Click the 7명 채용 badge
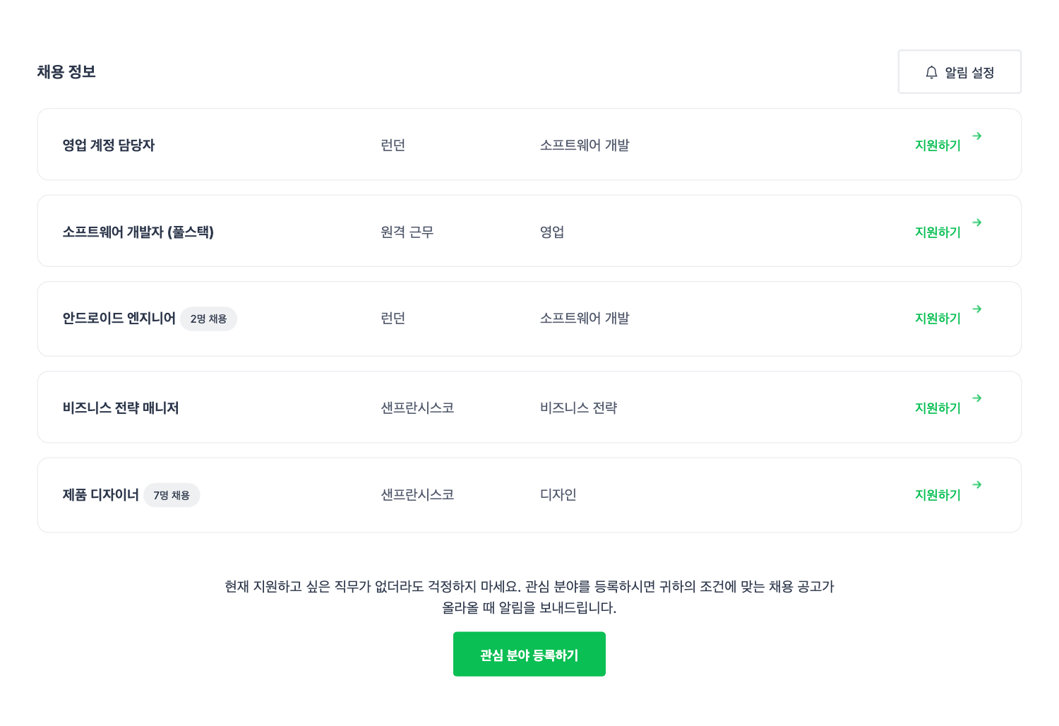 (x=172, y=496)
